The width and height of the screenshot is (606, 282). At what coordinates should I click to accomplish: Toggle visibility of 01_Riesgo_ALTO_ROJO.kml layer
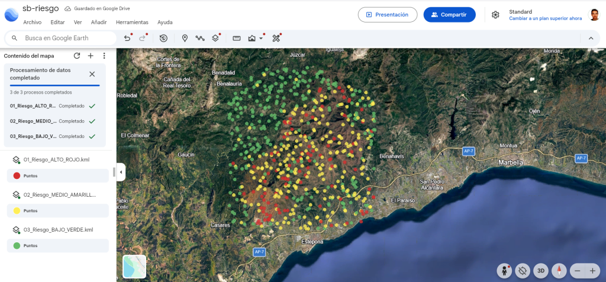click(16, 159)
